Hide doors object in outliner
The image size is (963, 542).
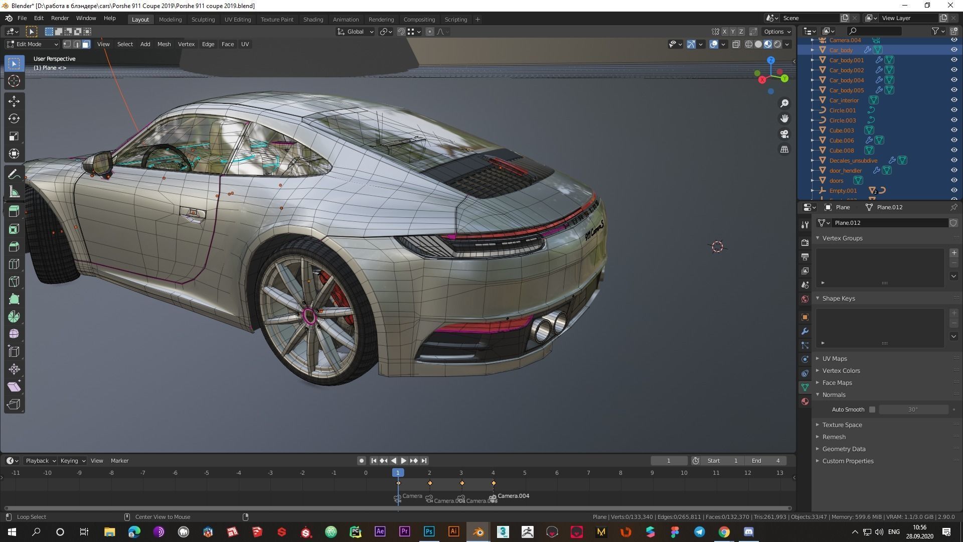coord(953,180)
